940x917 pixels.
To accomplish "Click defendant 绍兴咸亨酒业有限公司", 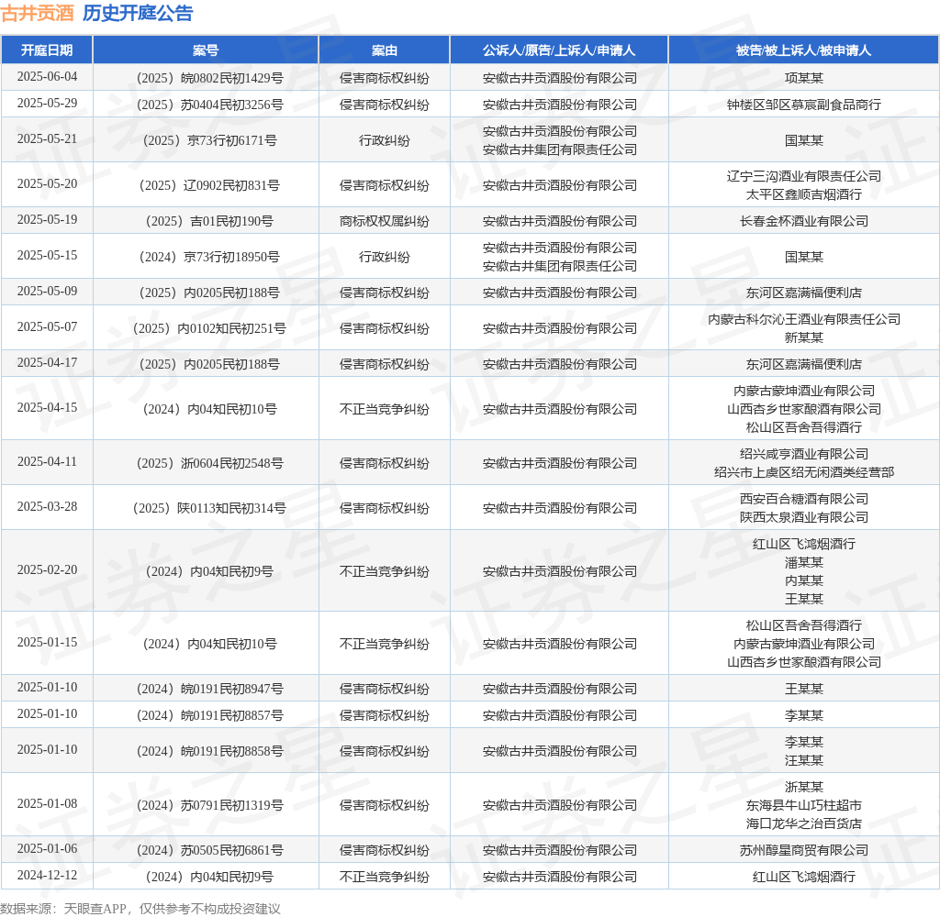I will tap(804, 454).
